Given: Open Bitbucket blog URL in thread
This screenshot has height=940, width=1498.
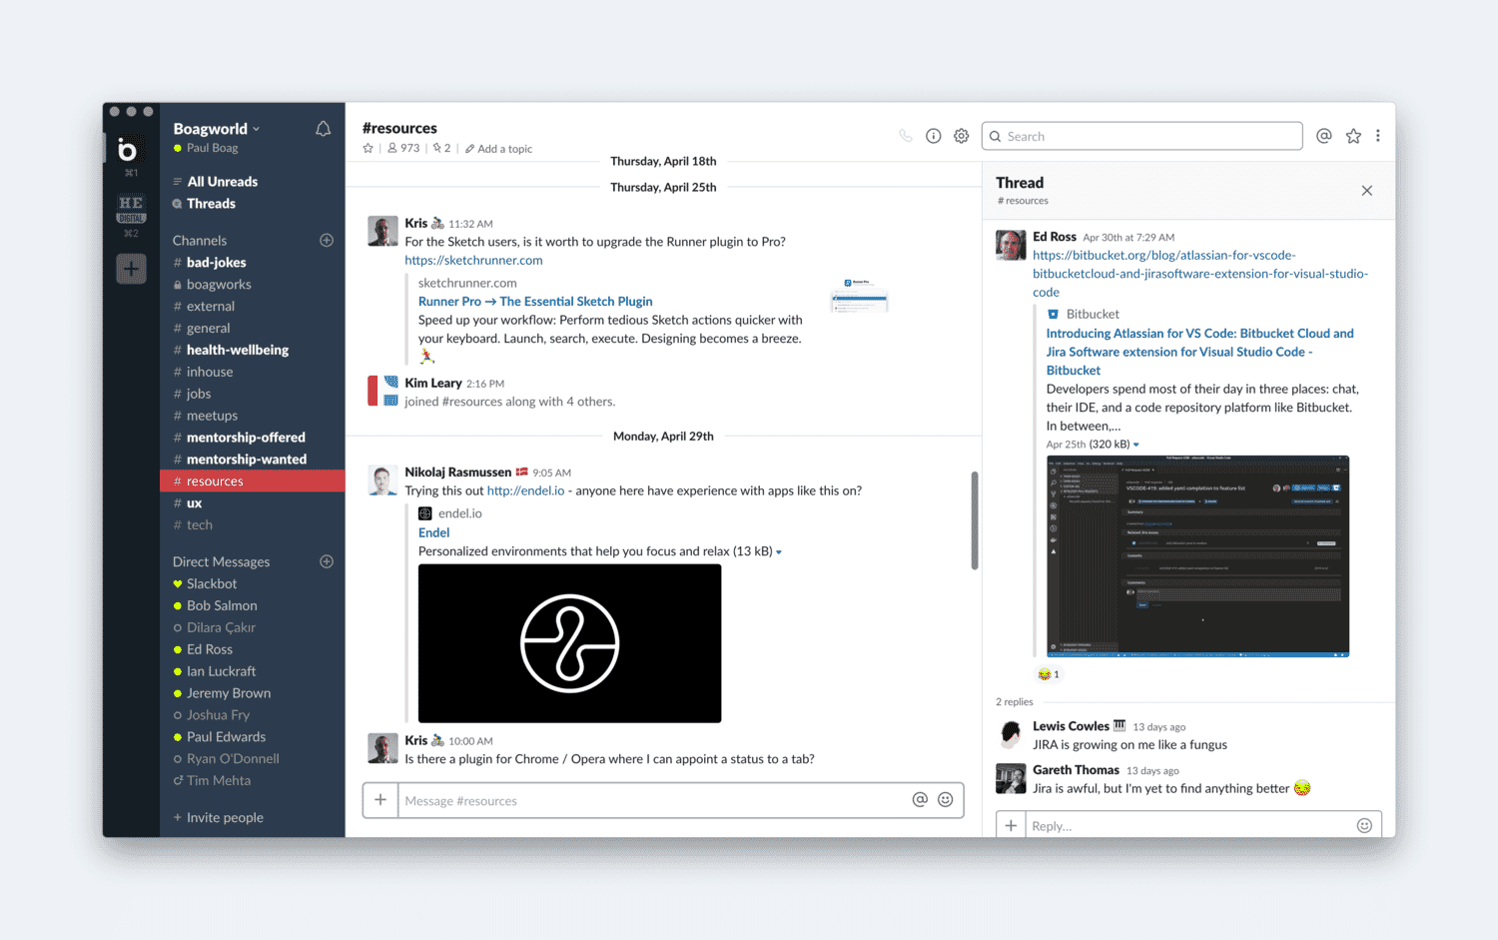Looking at the screenshot, I should pyautogui.click(x=1200, y=274).
